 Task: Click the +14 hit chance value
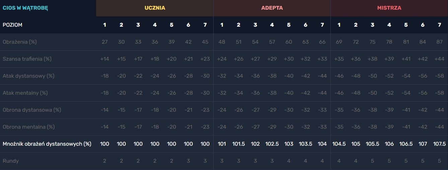tap(104, 59)
